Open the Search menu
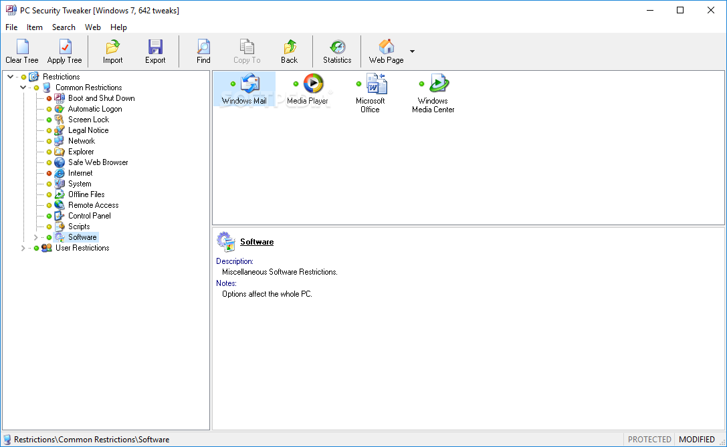The height and width of the screenshot is (447, 727). 64,27
